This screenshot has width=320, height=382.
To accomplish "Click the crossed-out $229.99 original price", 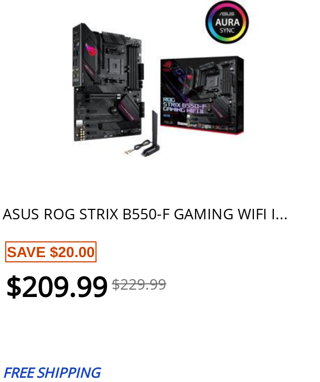I will 139,284.
